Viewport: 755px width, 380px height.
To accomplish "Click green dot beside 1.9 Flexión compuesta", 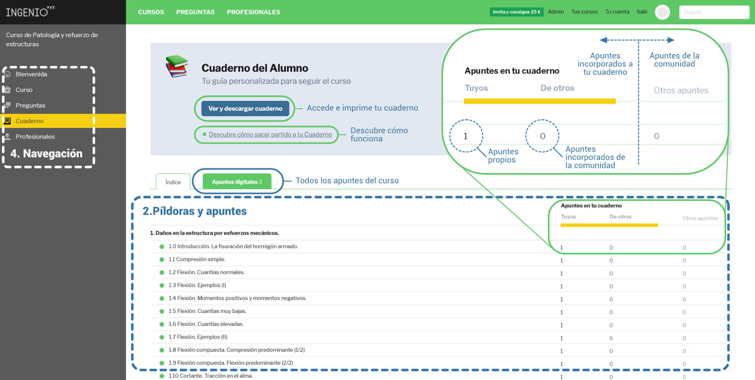I will [x=162, y=363].
